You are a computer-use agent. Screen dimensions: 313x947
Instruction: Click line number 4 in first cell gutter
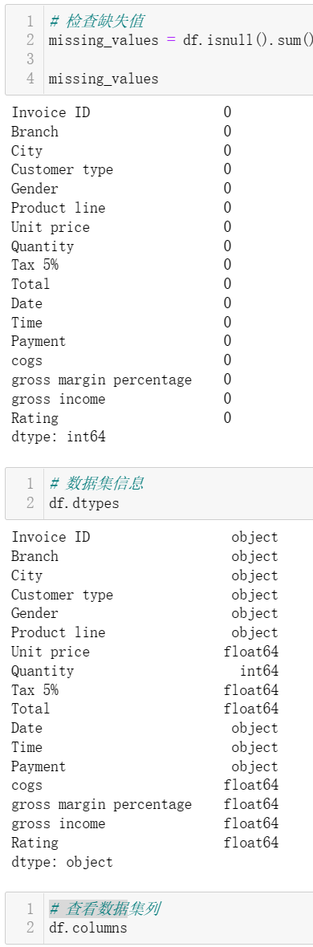(x=30, y=79)
